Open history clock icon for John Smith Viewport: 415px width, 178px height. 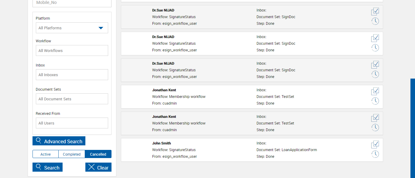tap(375, 154)
